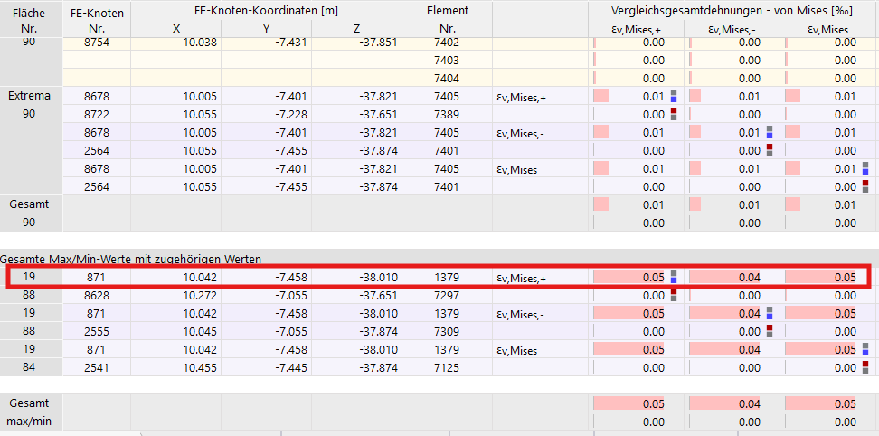Viewport: 879px width, 436px height.
Task: Click the Vergleichsgesamtdehnungen - von Mises header
Action: pyautogui.click(x=732, y=11)
